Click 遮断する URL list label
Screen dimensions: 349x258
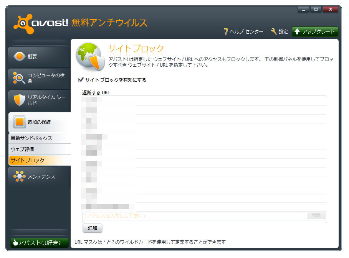click(x=96, y=92)
